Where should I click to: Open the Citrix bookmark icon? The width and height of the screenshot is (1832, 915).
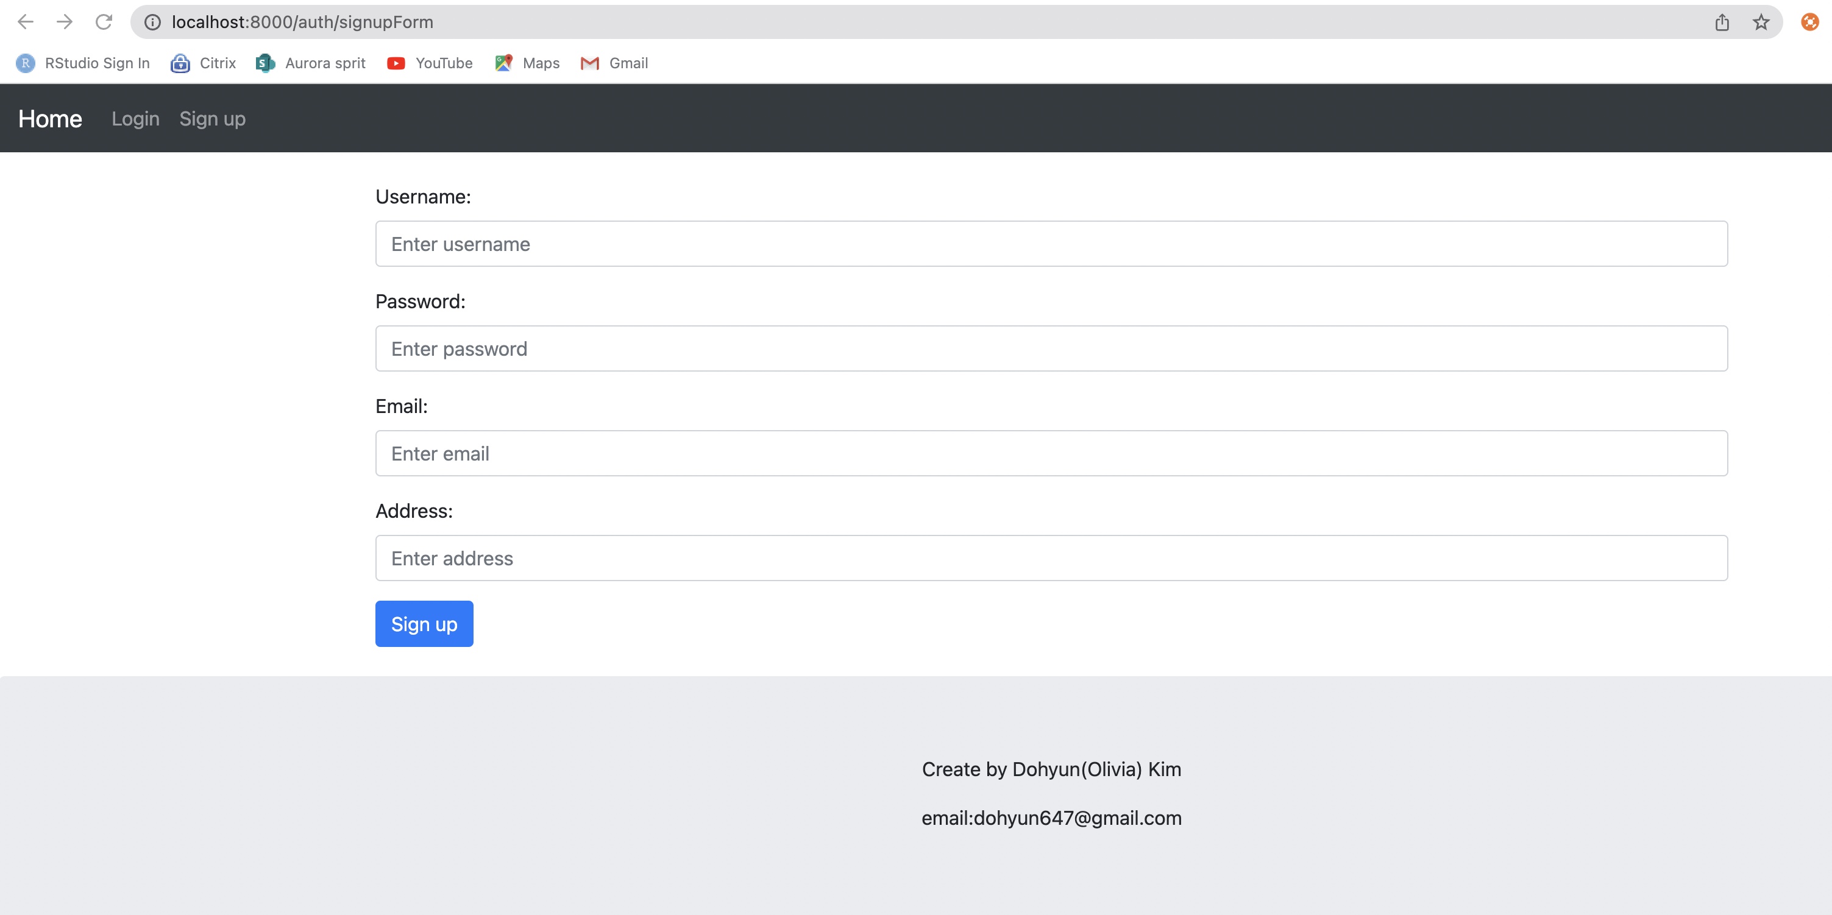pyautogui.click(x=180, y=63)
